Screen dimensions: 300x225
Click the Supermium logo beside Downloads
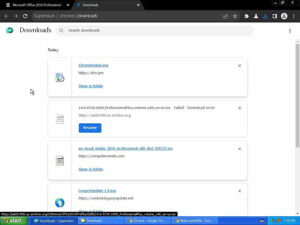click(x=10, y=30)
